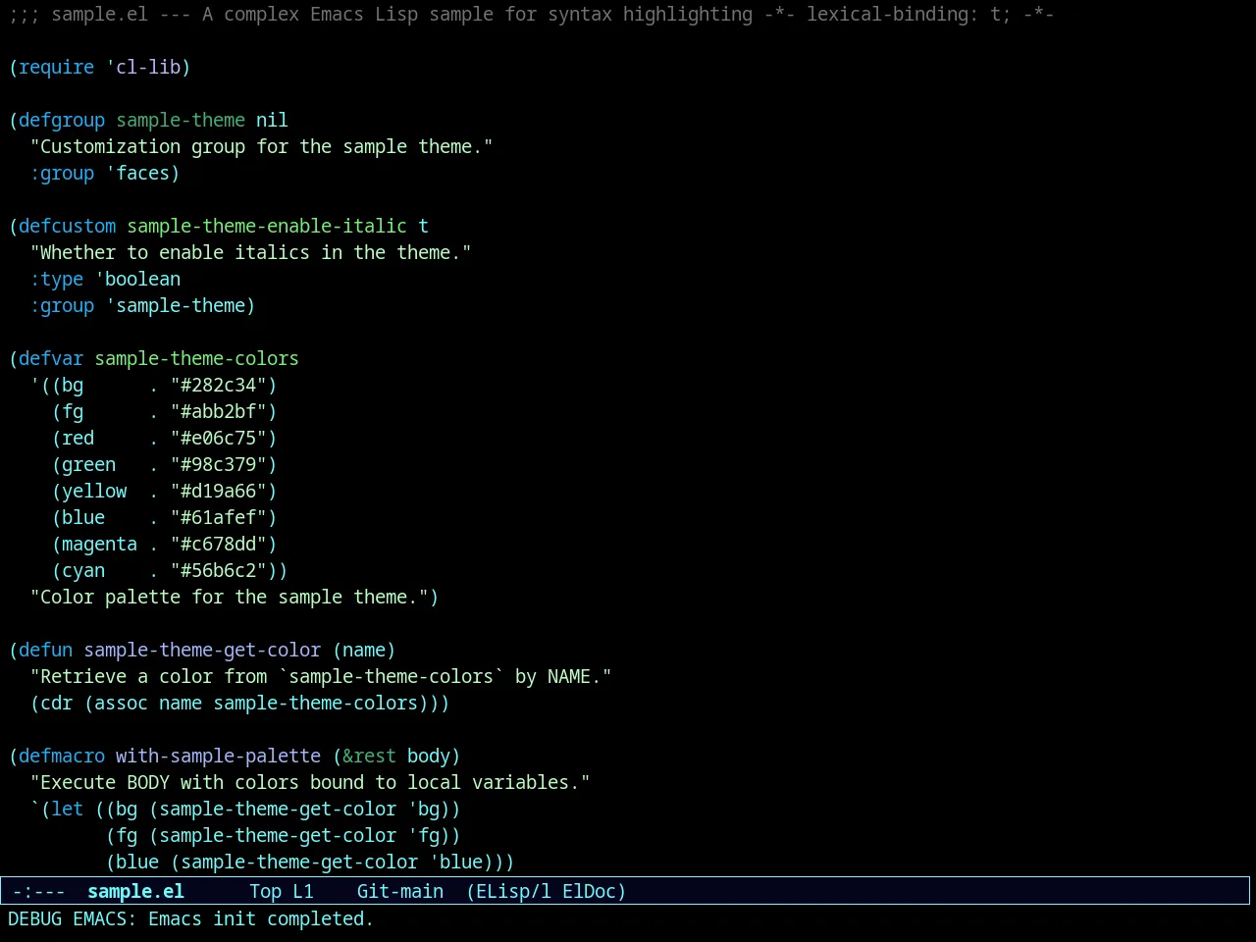Click the 'let' keyword in macro body
Screen dimensions: 1256x942
[x=68, y=809]
